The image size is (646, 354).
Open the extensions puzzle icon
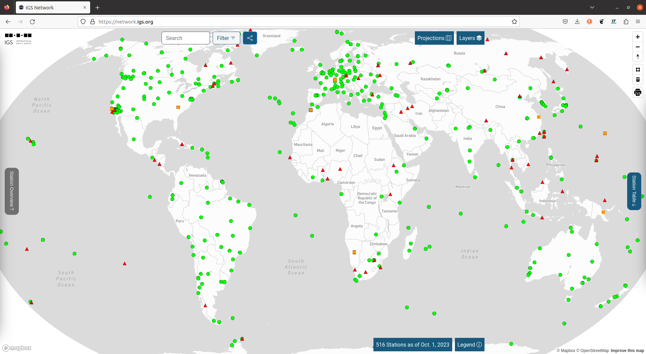[626, 22]
